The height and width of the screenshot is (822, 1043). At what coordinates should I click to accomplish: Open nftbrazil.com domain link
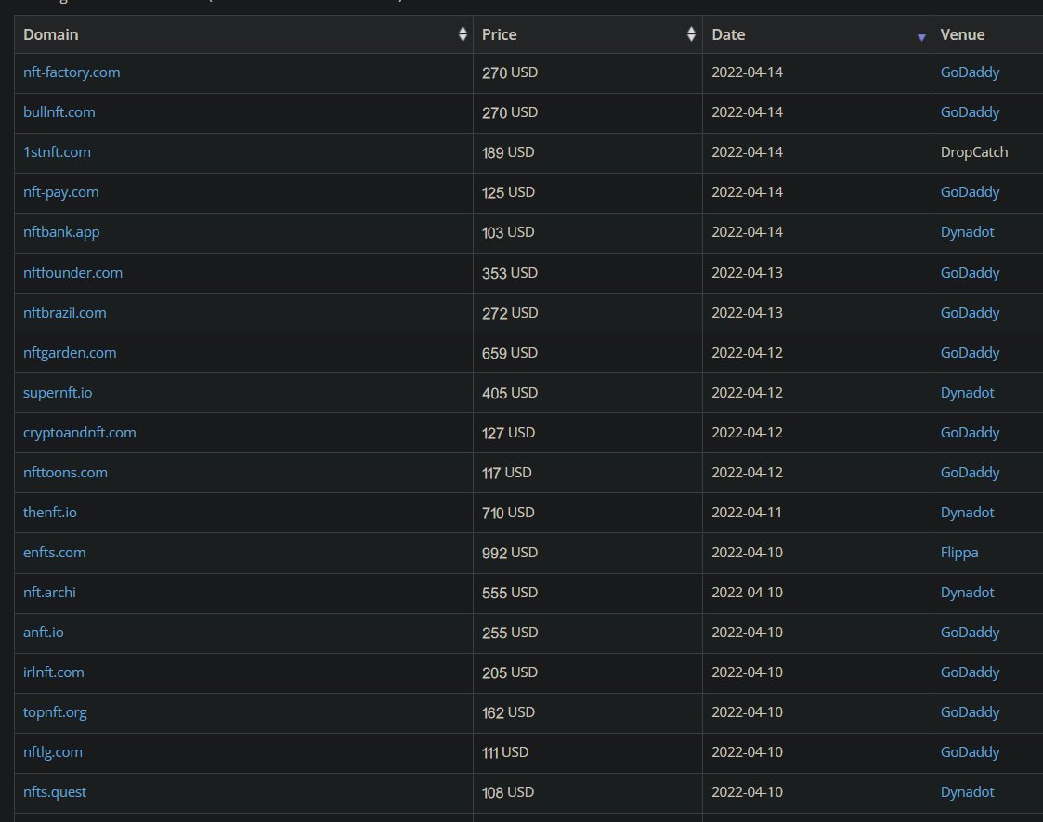tap(64, 313)
